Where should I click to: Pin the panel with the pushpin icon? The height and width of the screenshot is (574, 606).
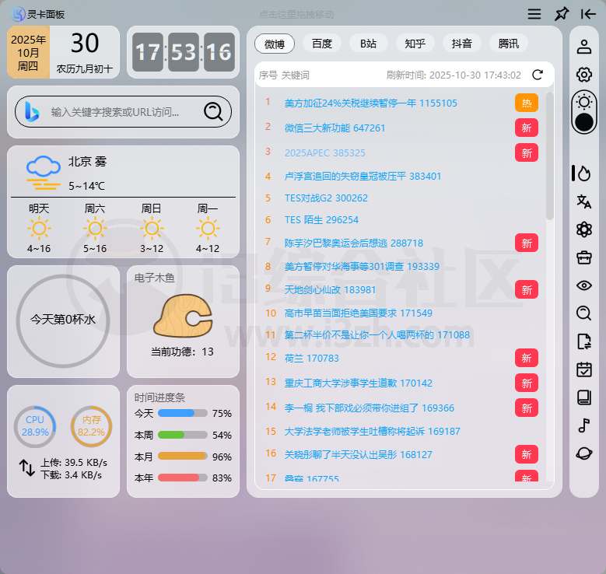[561, 14]
